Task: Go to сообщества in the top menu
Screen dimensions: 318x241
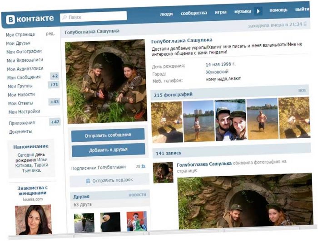Action: pyautogui.click(x=194, y=13)
